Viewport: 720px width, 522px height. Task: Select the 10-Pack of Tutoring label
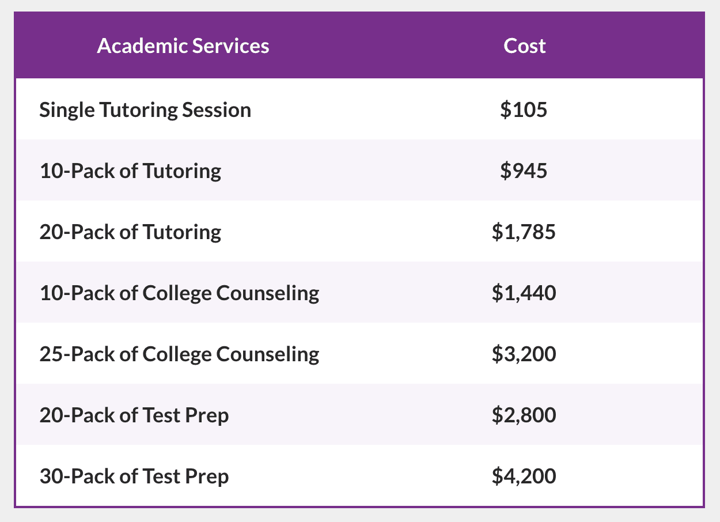coord(130,171)
